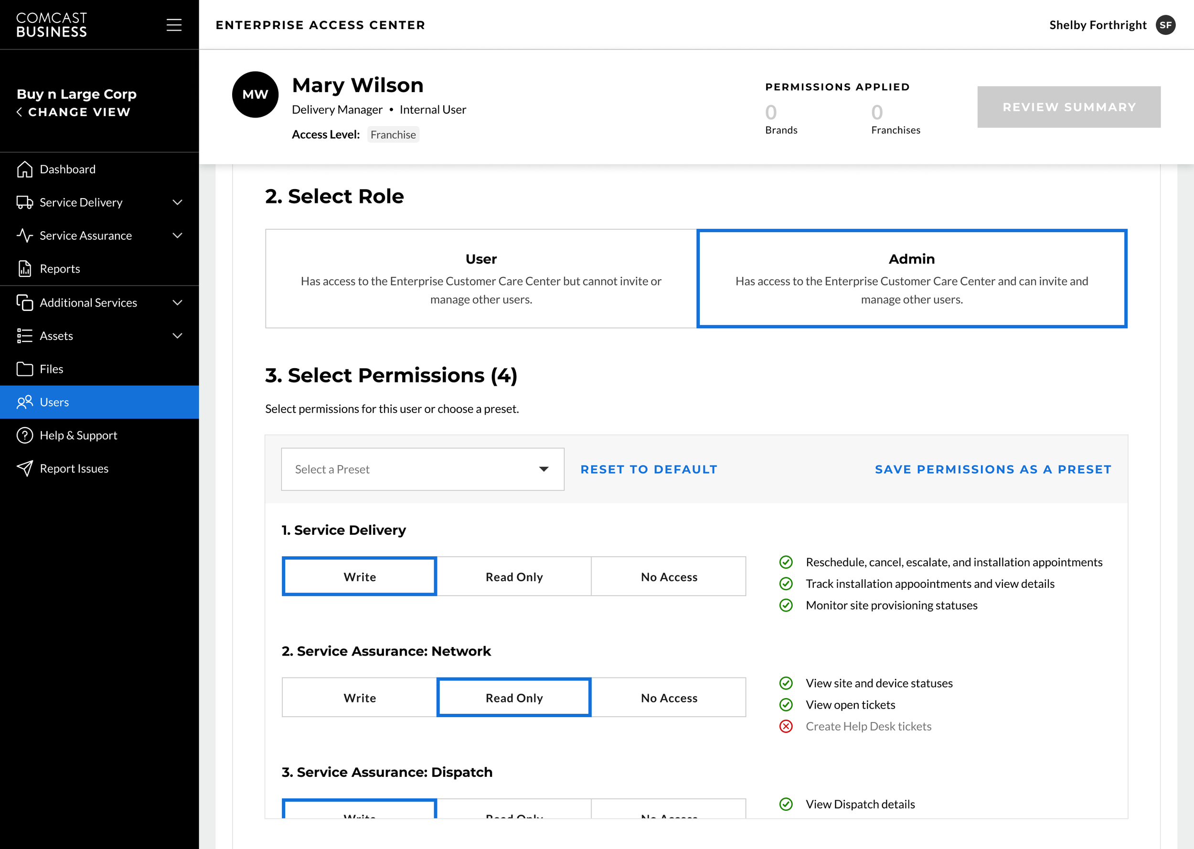Open the Assets sidebar item
Screen dimensions: 1194x849
point(56,336)
